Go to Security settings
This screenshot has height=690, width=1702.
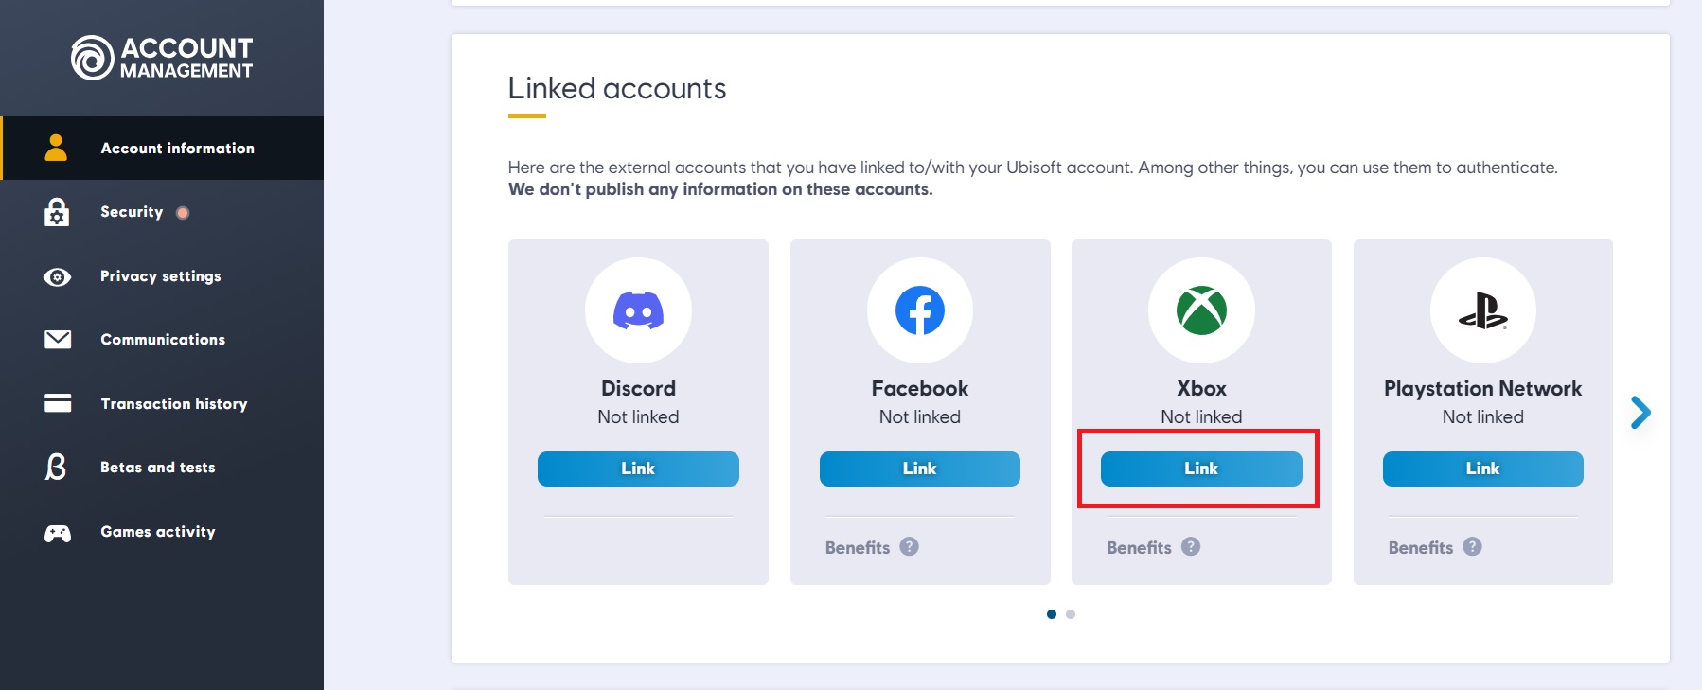coord(162,212)
